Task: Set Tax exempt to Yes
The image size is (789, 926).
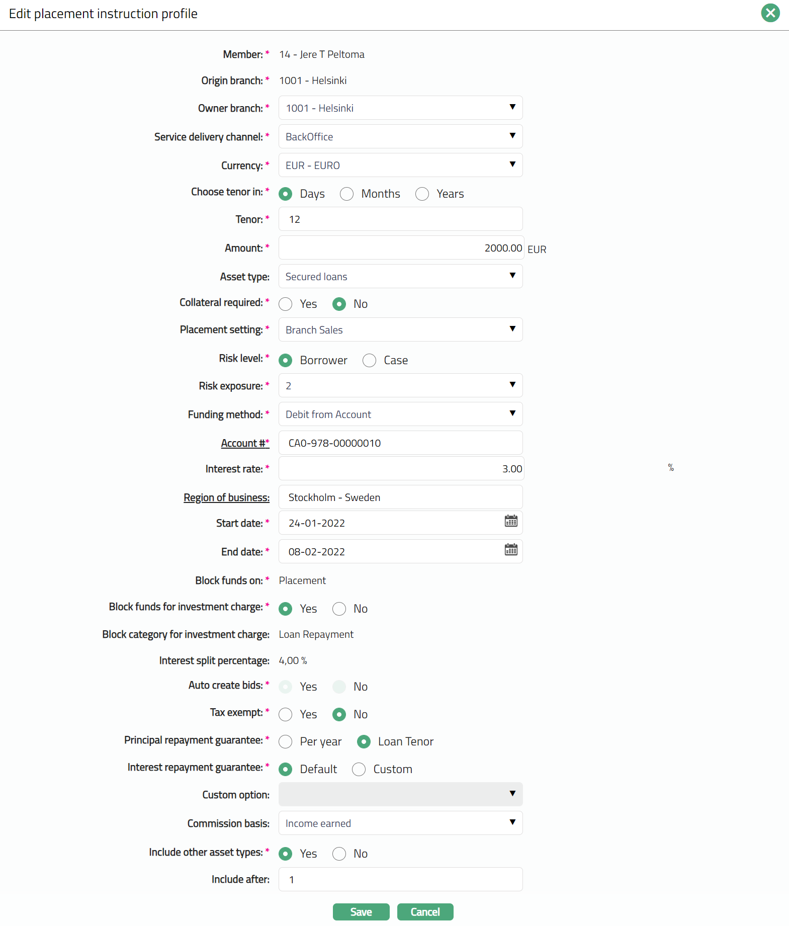Action: [x=286, y=715]
